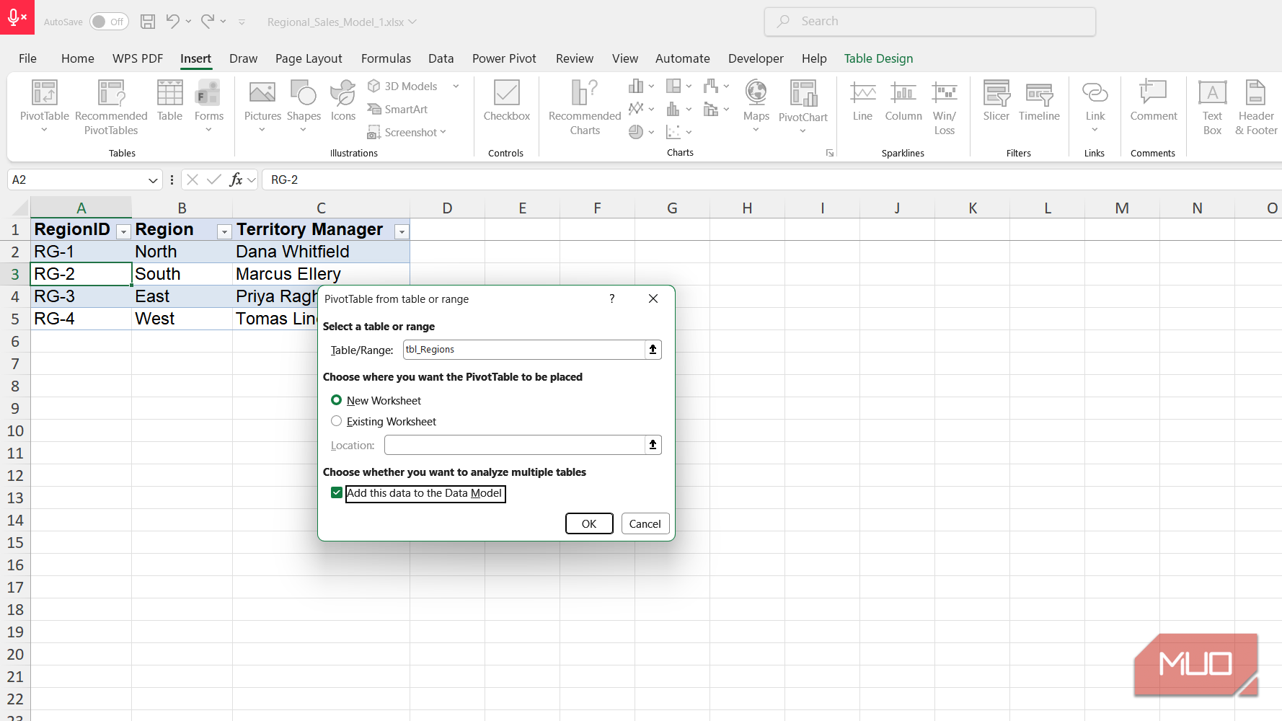1282x721 pixels.
Task: Insert SmartArt graphic
Action: coord(397,109)
